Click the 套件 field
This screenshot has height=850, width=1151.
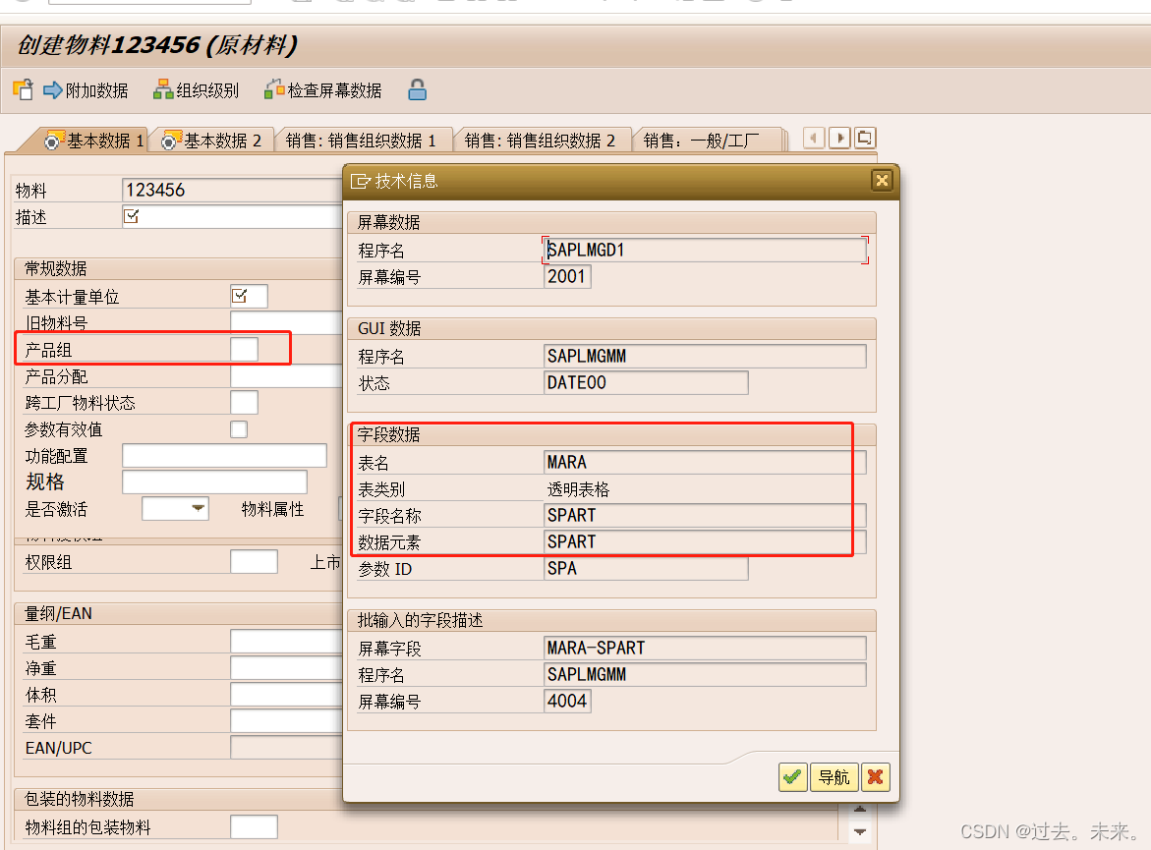click(x=286, y=721)
